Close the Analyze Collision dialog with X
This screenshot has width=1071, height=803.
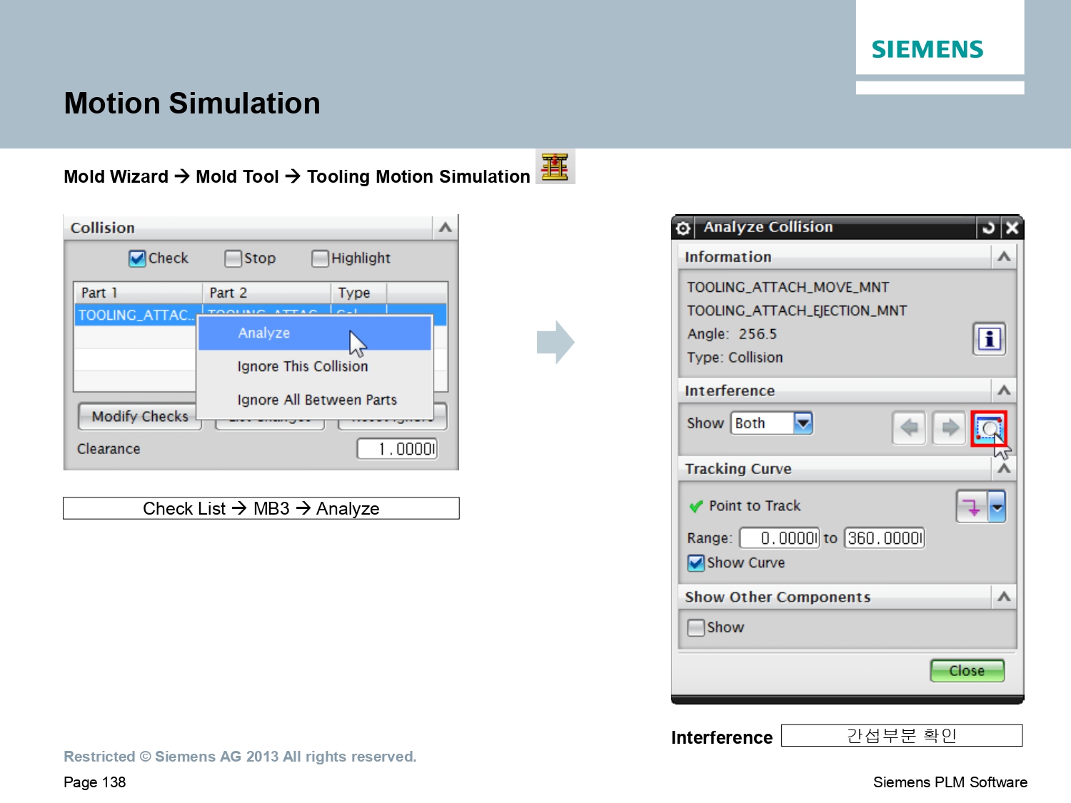point(1012,228)
